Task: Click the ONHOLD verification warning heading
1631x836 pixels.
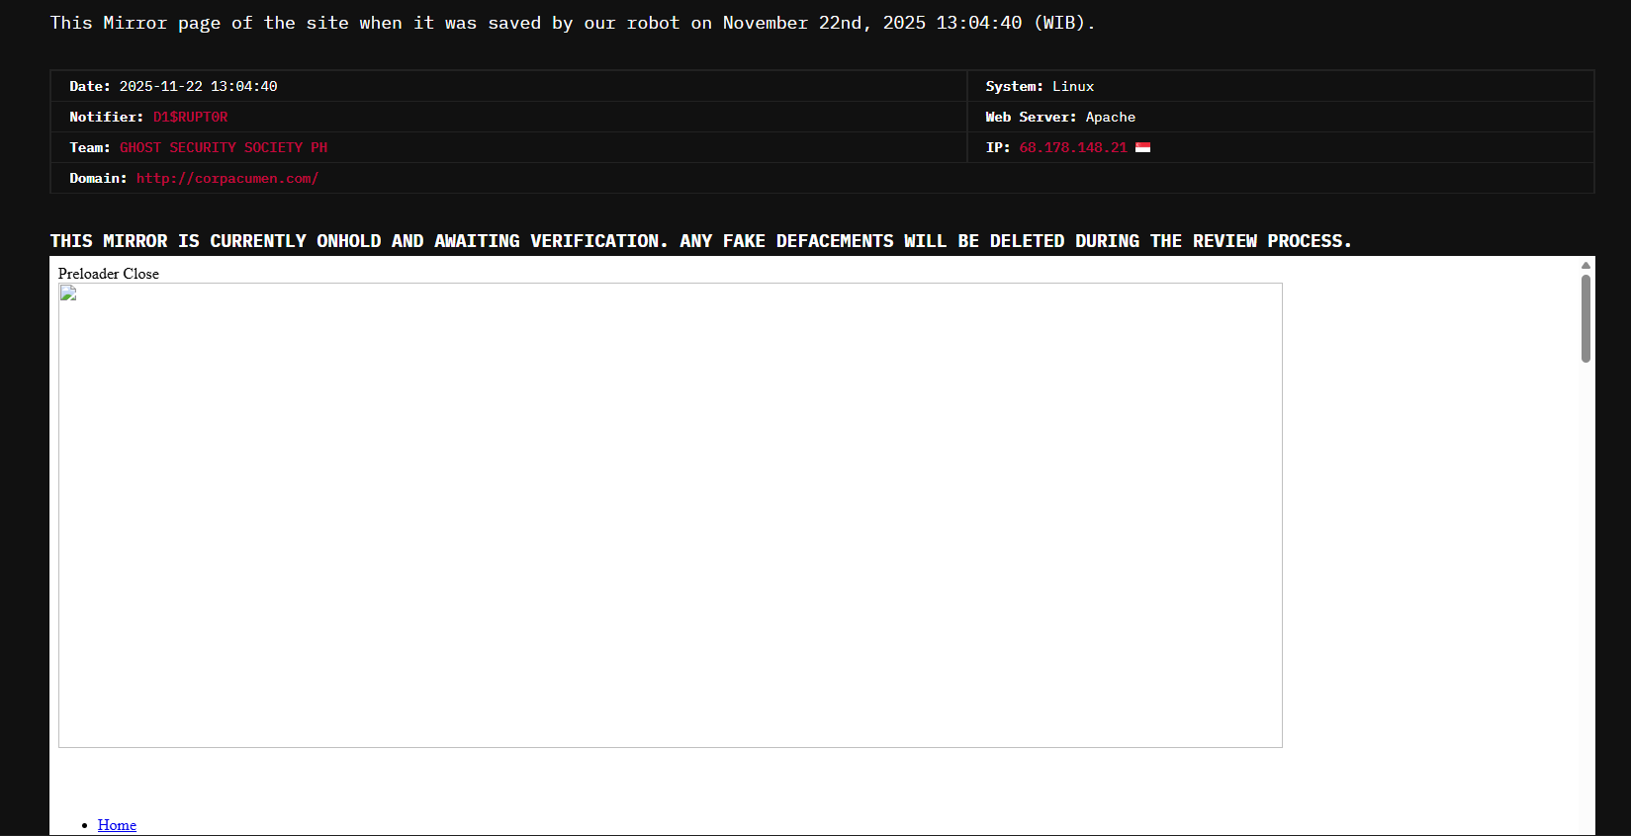Action: 700,241
